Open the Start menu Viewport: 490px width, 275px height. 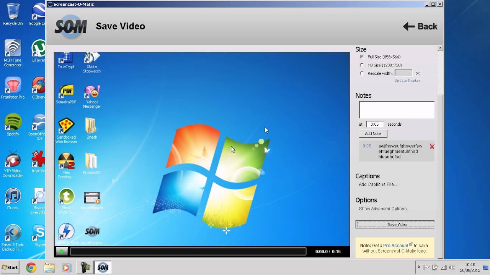[x=10, y=267]
